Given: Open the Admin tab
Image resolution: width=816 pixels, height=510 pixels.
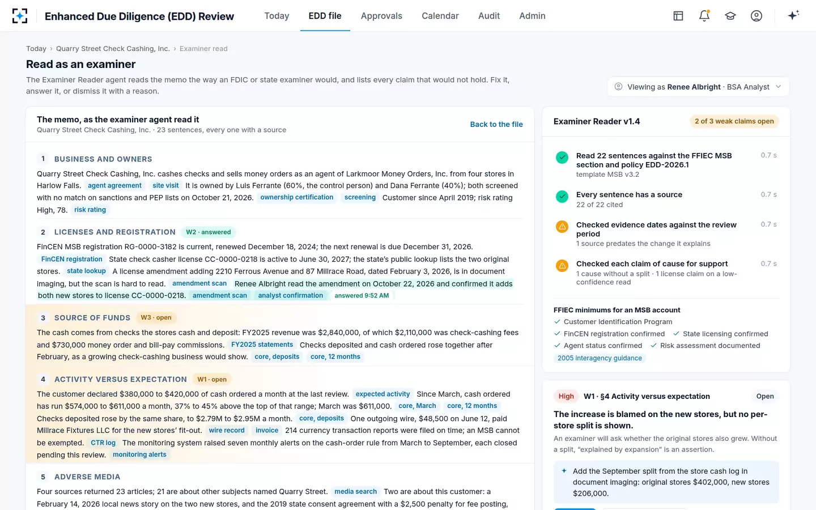Looking at the screenshot, I should click(532, 16).
